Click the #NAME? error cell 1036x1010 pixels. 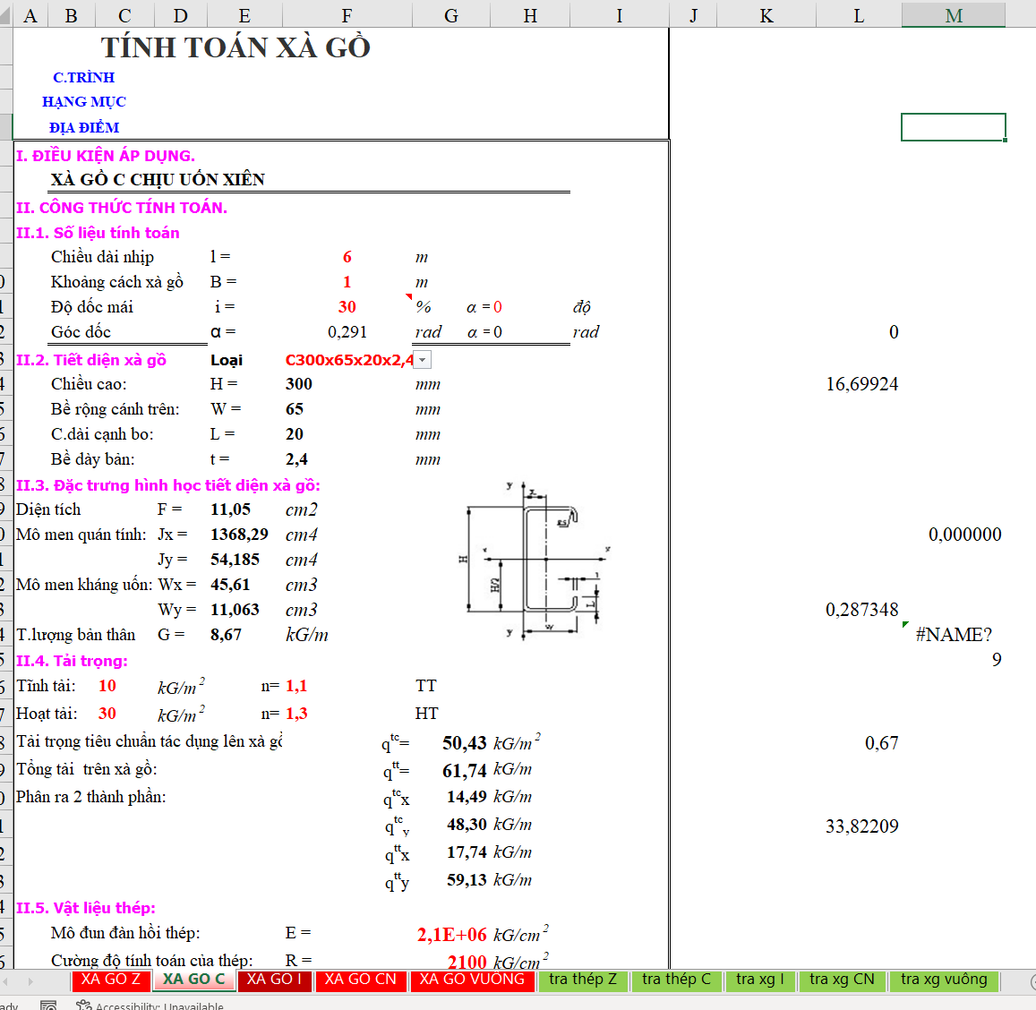(x=954, y=635)
